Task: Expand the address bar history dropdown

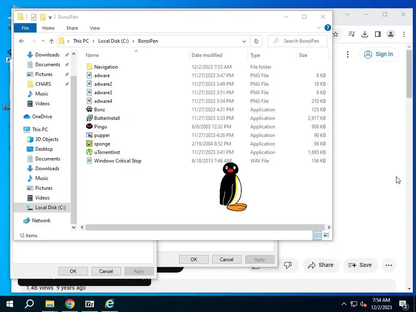Action: click(x=244, y=41)
